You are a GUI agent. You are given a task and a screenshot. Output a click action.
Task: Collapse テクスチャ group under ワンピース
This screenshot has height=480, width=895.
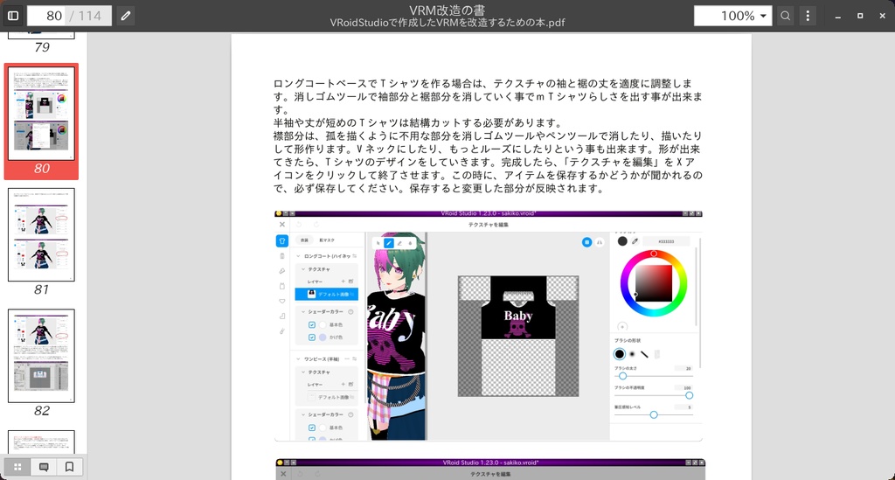tap(303, 372)
